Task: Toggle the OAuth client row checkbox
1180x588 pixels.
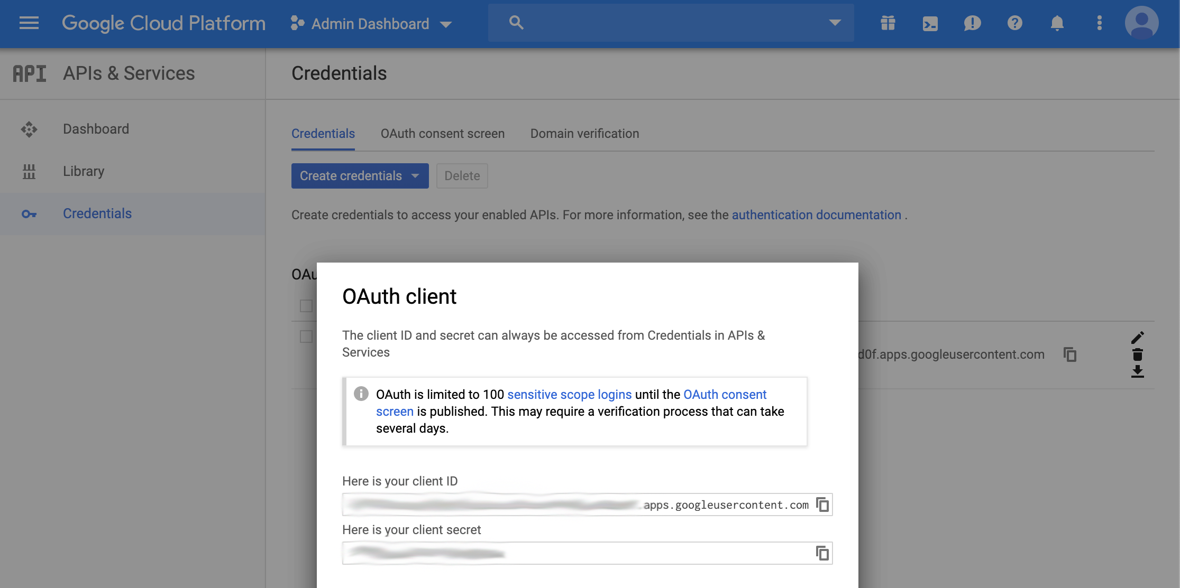Action: point(306,337)
